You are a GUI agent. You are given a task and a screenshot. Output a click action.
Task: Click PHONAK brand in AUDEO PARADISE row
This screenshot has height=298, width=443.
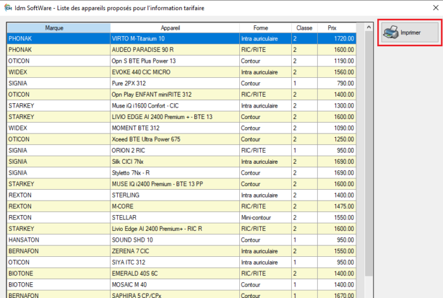(x=58, y=50)
